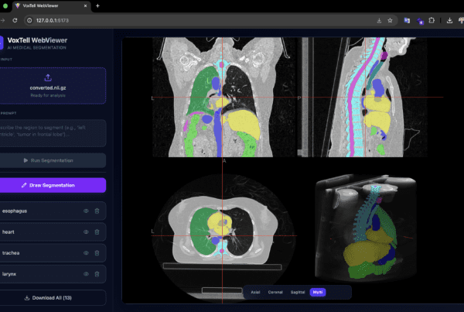Delete the heart segmentation
The height and width of the screenshot is (312, 464).
tap(97, 231)
